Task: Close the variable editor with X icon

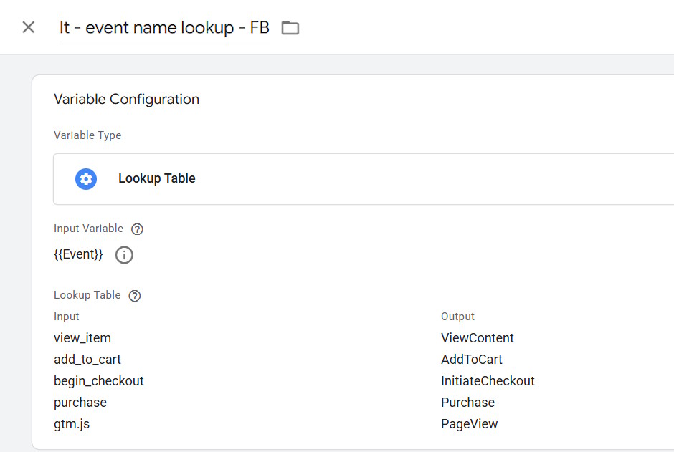Action: (x=29, y=27)
